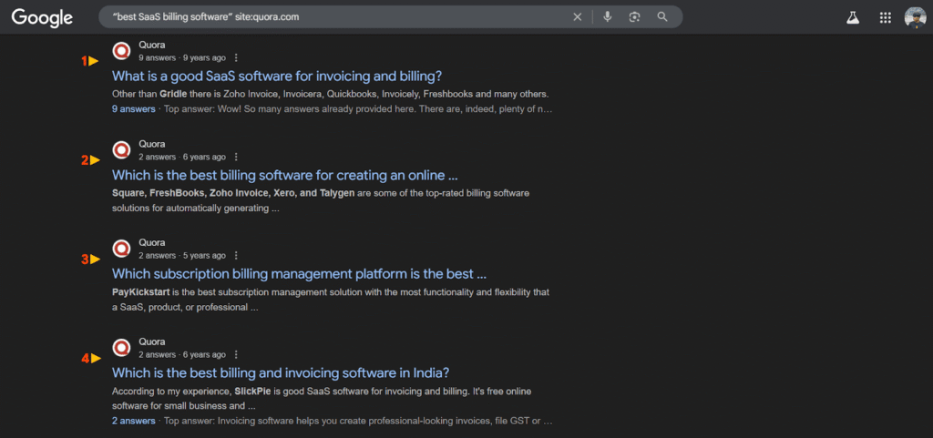This screenshot has width=933, height=438.
Task: Open the Google apps grid
Action: (x=885, y=17)
